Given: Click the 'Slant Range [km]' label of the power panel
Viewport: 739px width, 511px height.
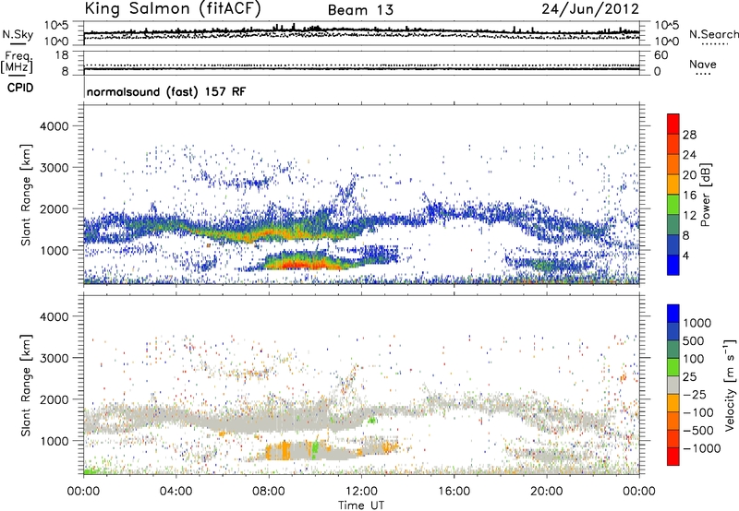Looking at the screenshot, I should pos(26,195).
